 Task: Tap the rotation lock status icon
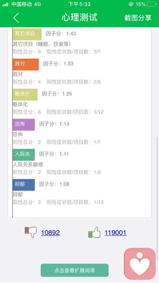pos(131,4)
